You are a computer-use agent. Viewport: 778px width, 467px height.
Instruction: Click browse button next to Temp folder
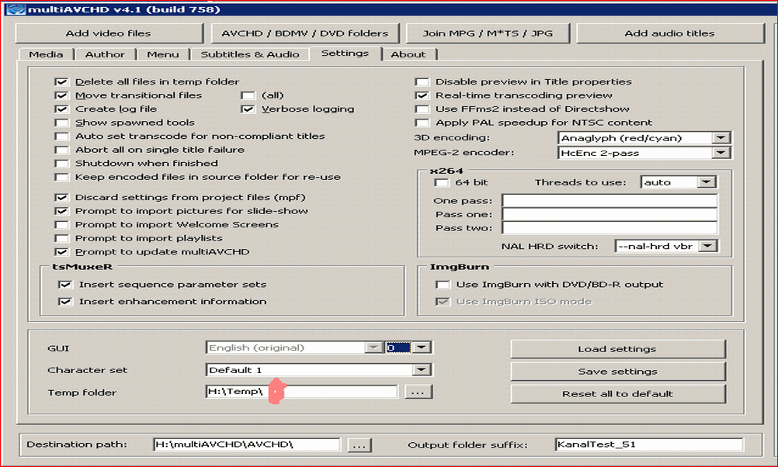pyautogui.click(x=418, y=393)
